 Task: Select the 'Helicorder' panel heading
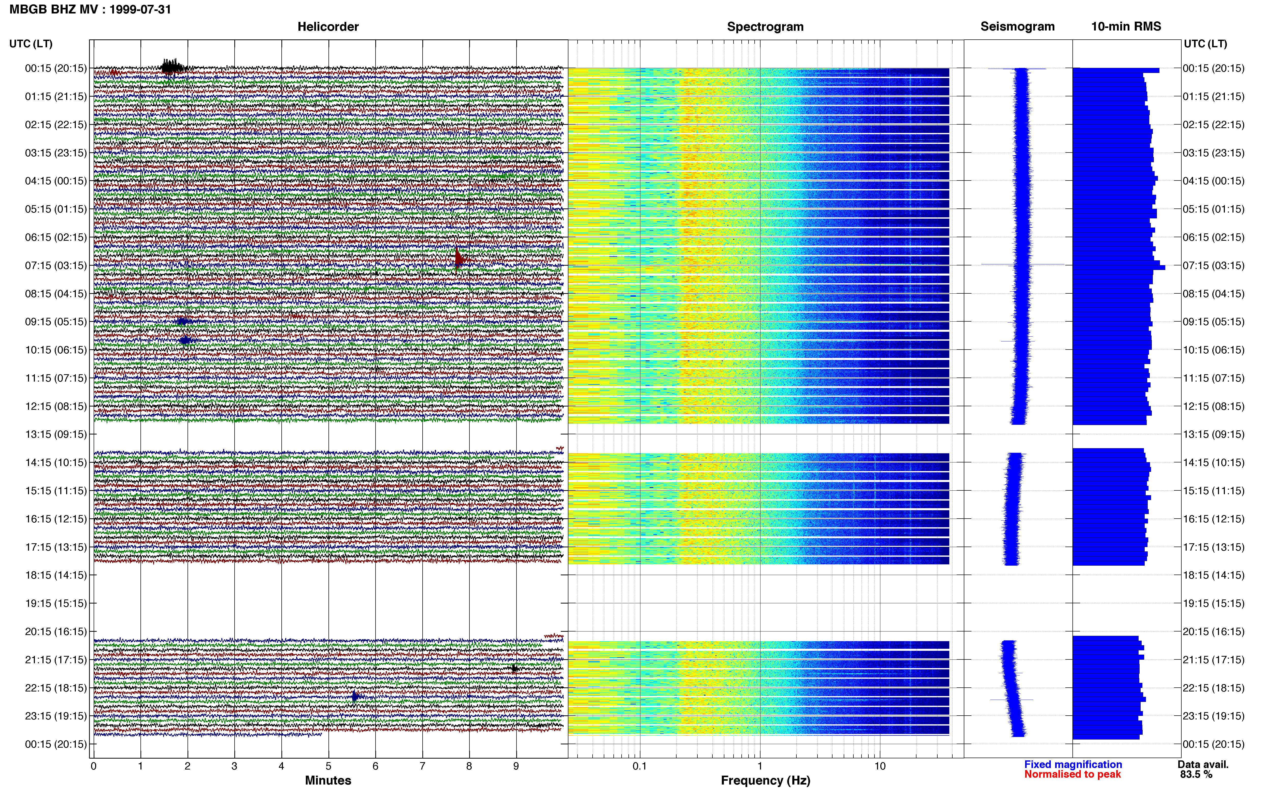pyautogui.click(x=328, y=27)
